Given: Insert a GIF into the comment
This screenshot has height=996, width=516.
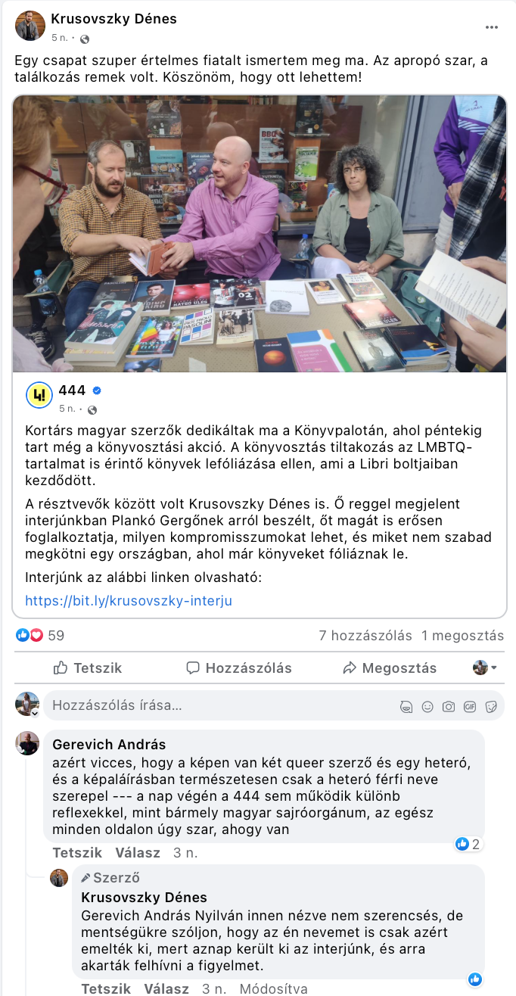Looking at the screenshot, I should (x=470, y=707).
